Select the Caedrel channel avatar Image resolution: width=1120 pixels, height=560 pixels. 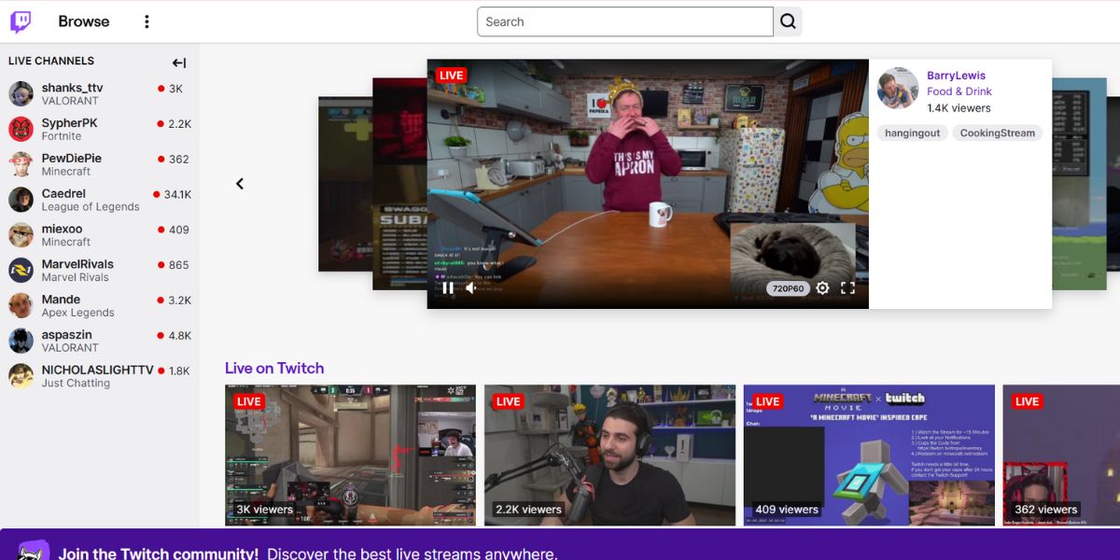tap(21, 199)
